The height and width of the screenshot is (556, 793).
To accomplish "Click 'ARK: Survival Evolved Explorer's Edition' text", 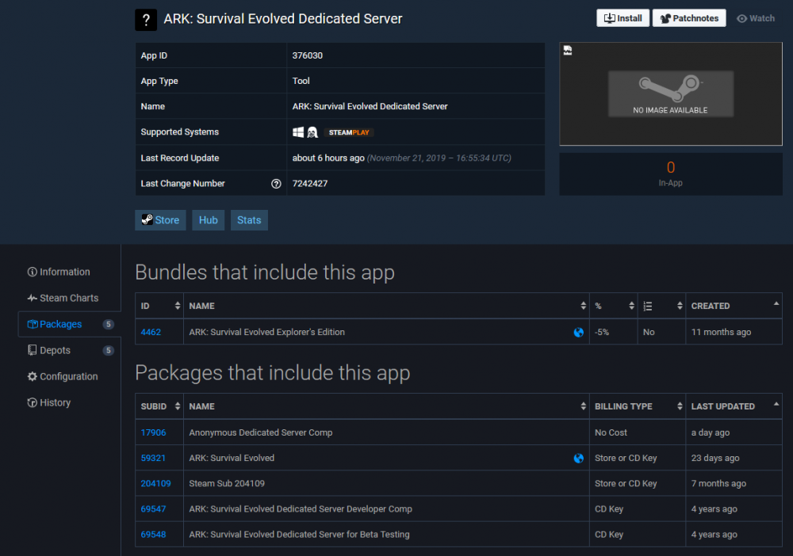I will [x=267, y=333].
